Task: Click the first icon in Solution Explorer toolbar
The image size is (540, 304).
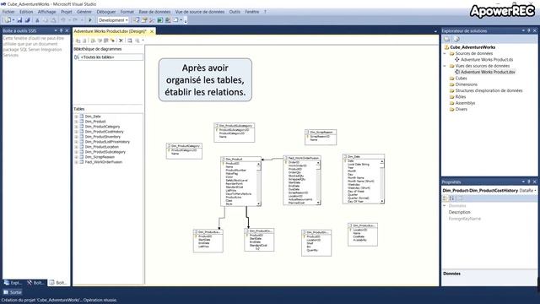Action: 446,39
